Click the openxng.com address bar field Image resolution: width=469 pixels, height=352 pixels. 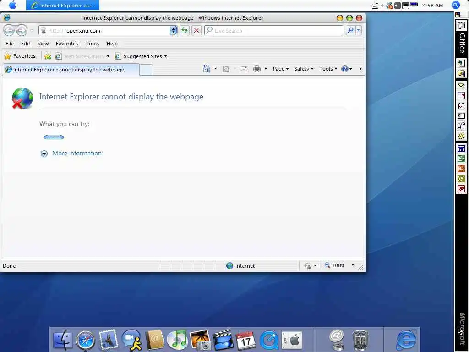click(104, 31)
